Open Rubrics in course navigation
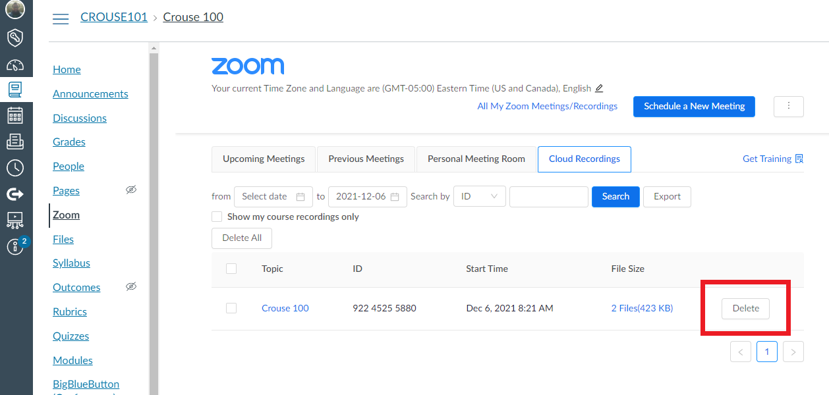Image resolution: width=829 pixels, height=395 pixels. (70, 311)
